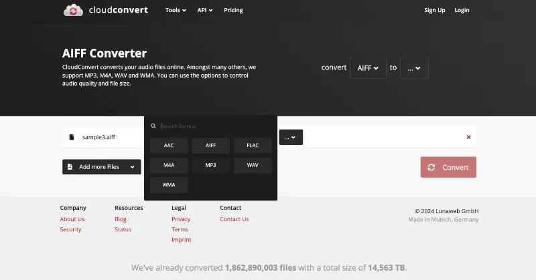The image size is (536, 280).
Task: Open the Blog link
Action: [x=121, y=219]
